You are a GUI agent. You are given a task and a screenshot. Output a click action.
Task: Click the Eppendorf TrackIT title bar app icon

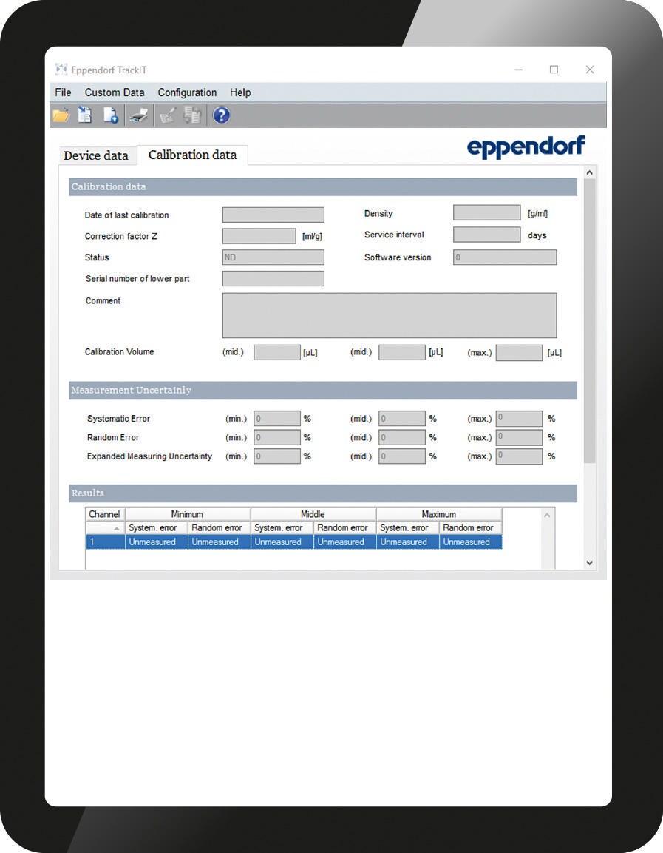61,69
